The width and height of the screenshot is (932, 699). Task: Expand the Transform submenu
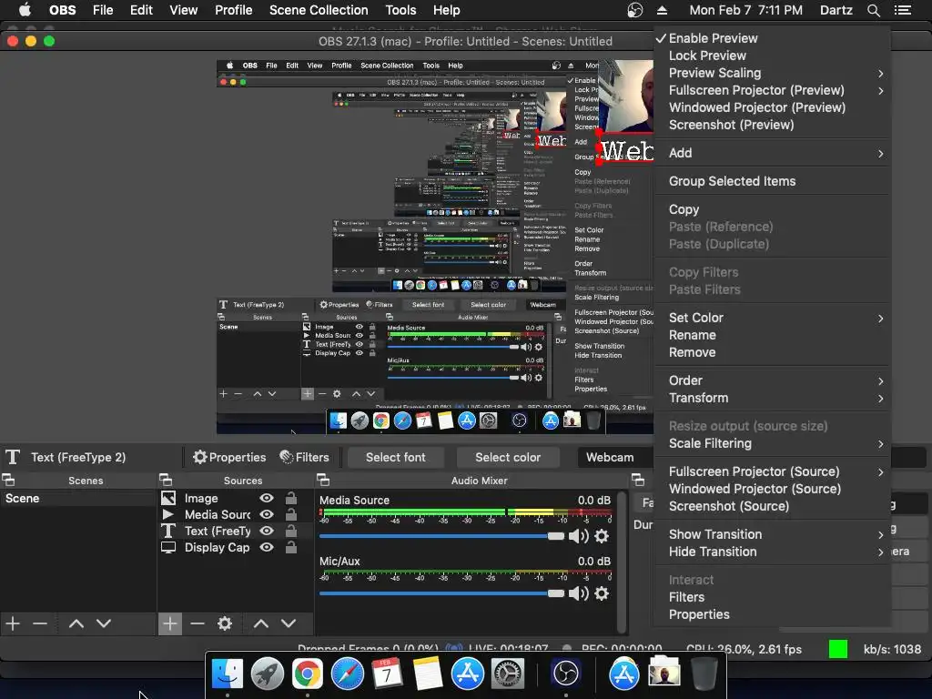(772, 398)
